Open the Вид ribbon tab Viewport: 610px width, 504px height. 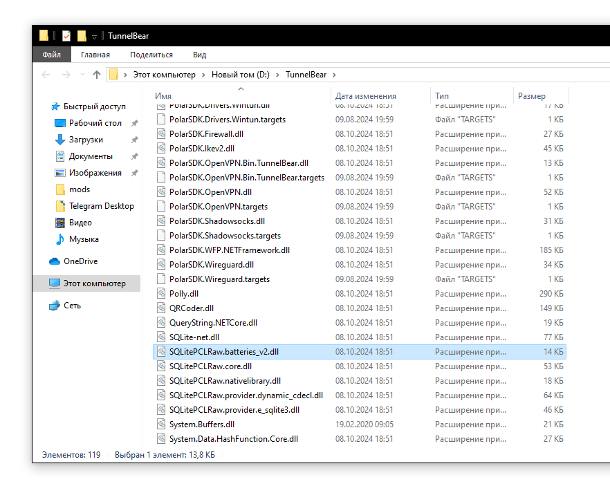tap(200, 55)
